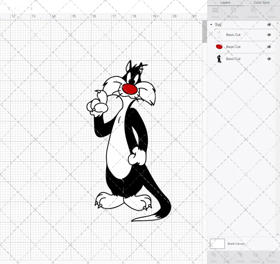Viewport: 280px width, 264px height.
Task: Click the Flatten tool icon
Action: tap(256, 254)
